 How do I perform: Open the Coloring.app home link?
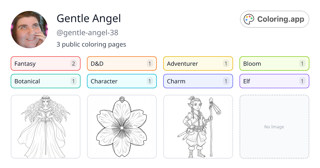(x=274, y=19)
